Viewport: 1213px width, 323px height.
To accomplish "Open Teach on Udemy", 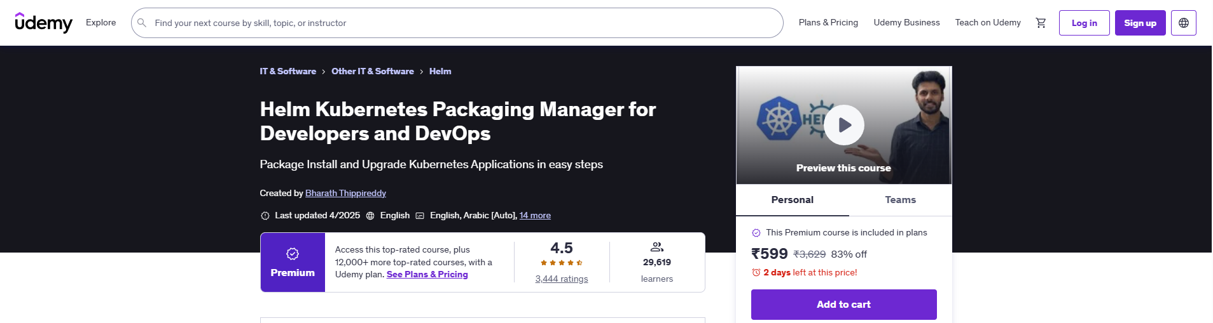I will click(x=988, y=22).
